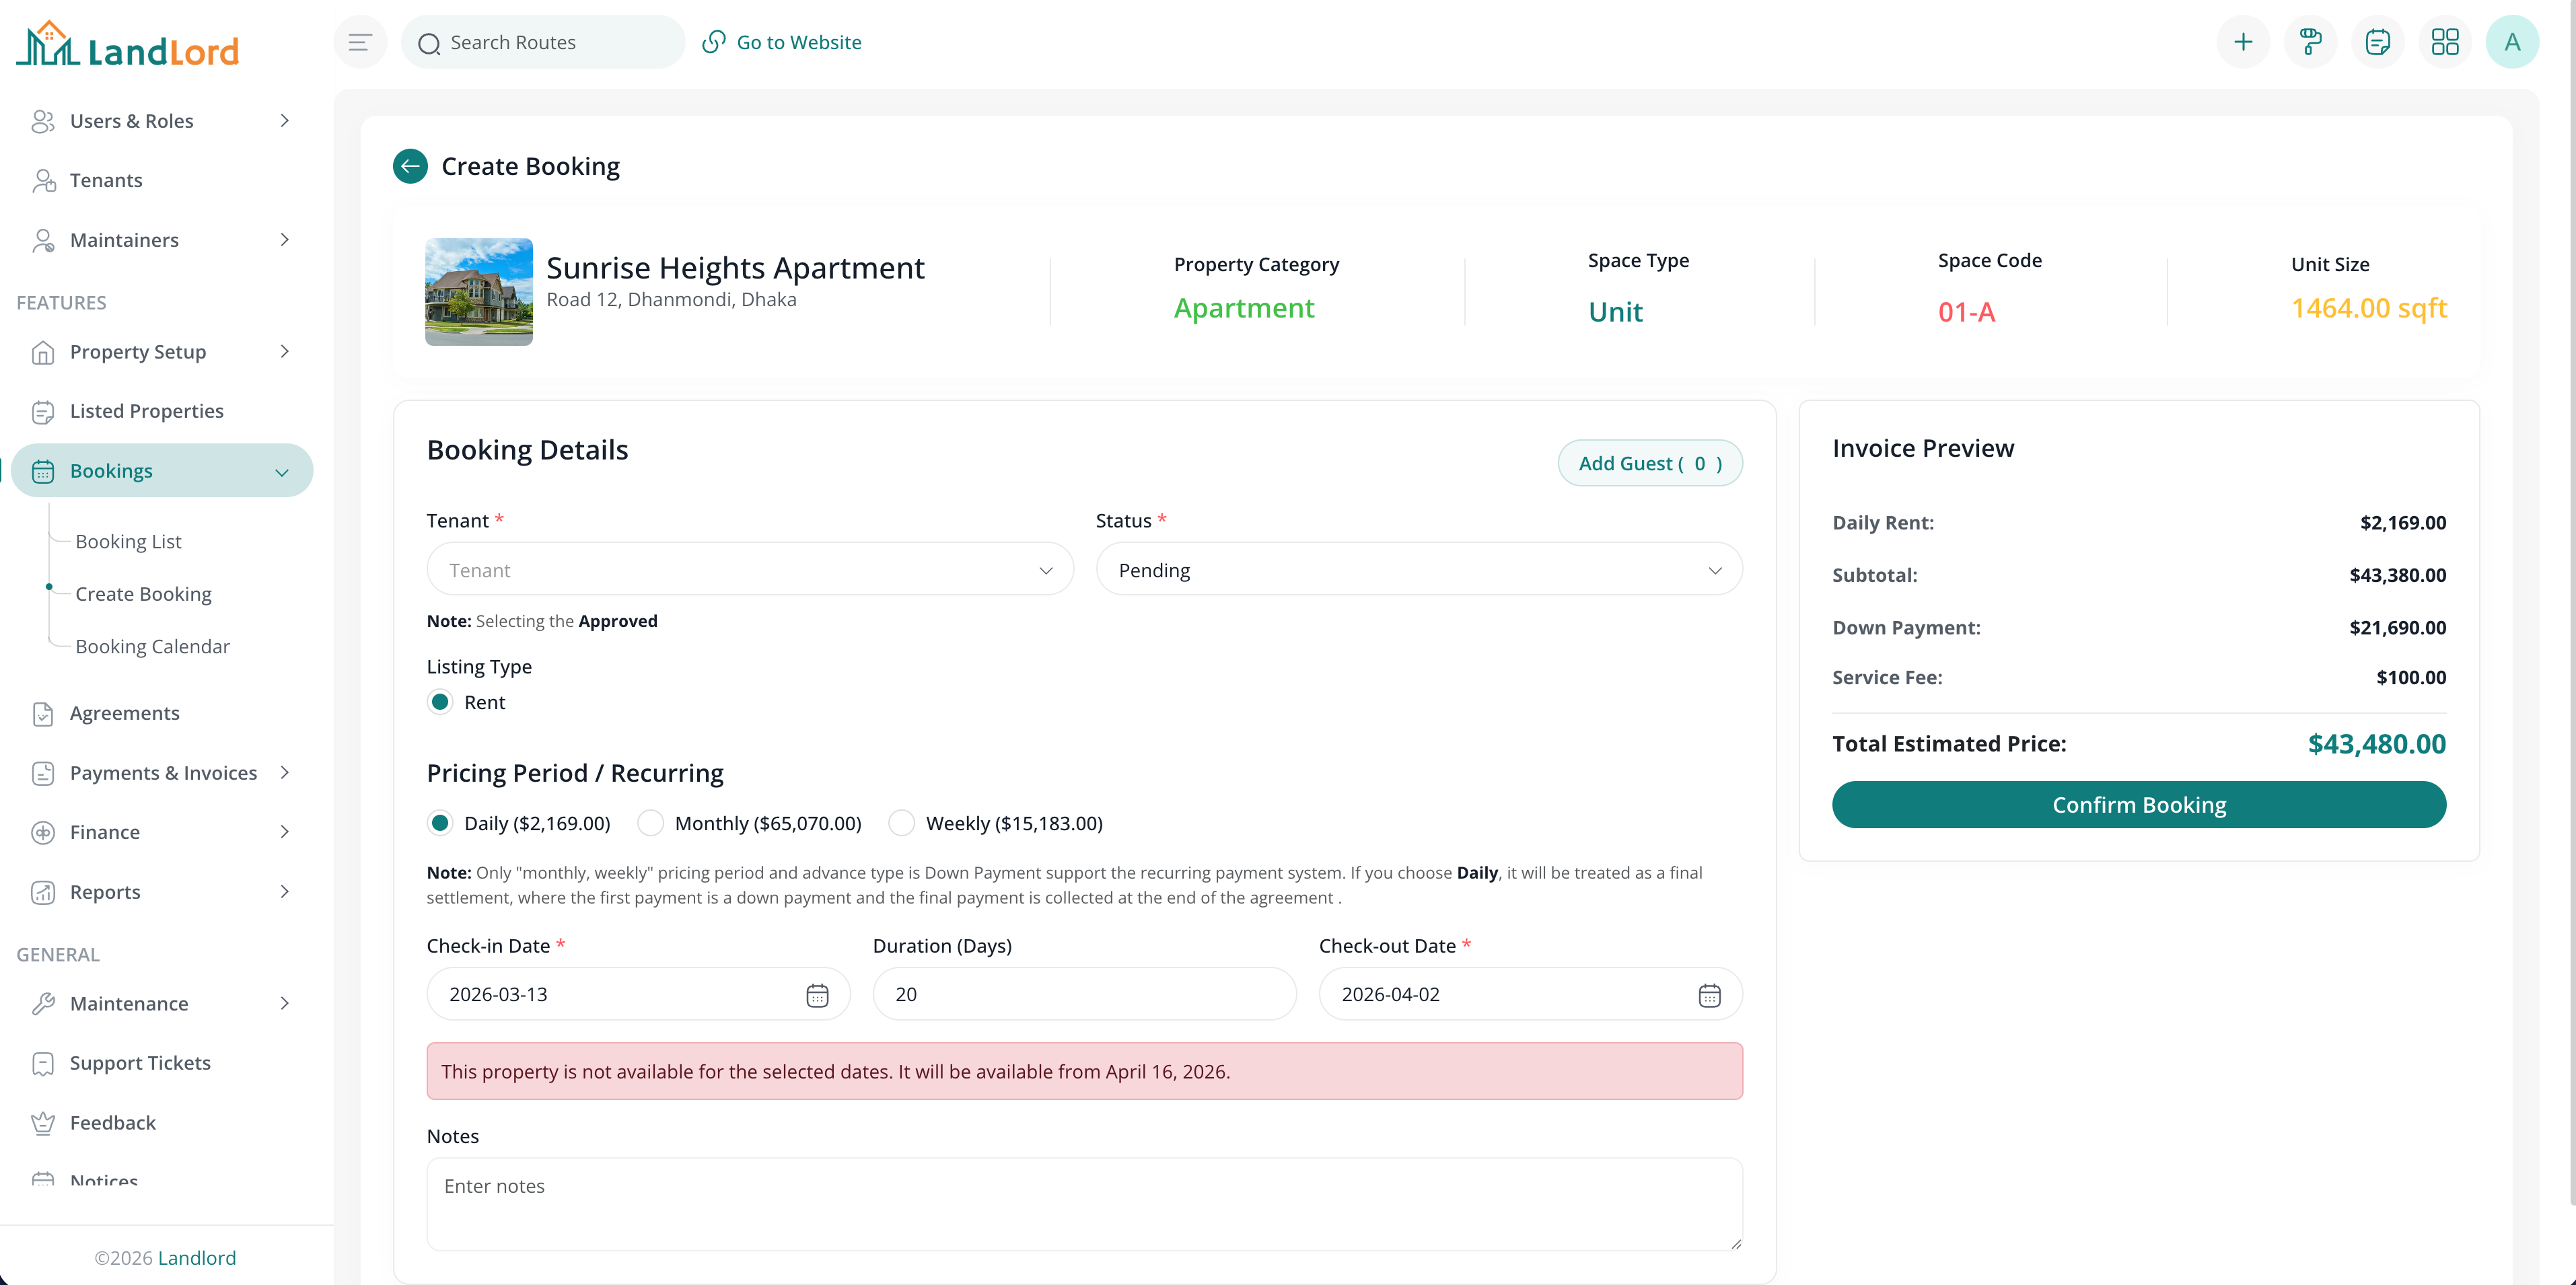The height and width of the screenshot is (1285, 2576).
Task: Open the notes icon in the top bar
Action: pos(2378,41)
